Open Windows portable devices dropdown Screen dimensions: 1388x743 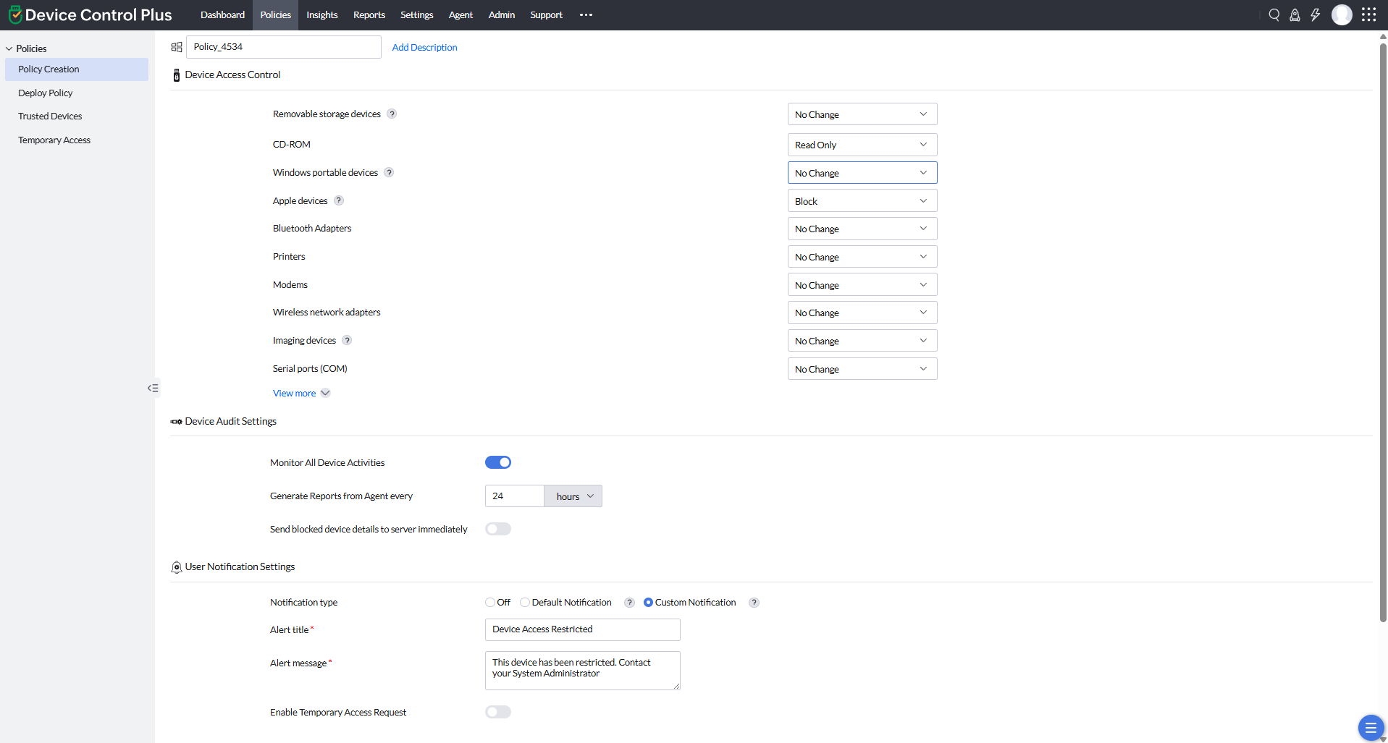(x=862, y=173)
